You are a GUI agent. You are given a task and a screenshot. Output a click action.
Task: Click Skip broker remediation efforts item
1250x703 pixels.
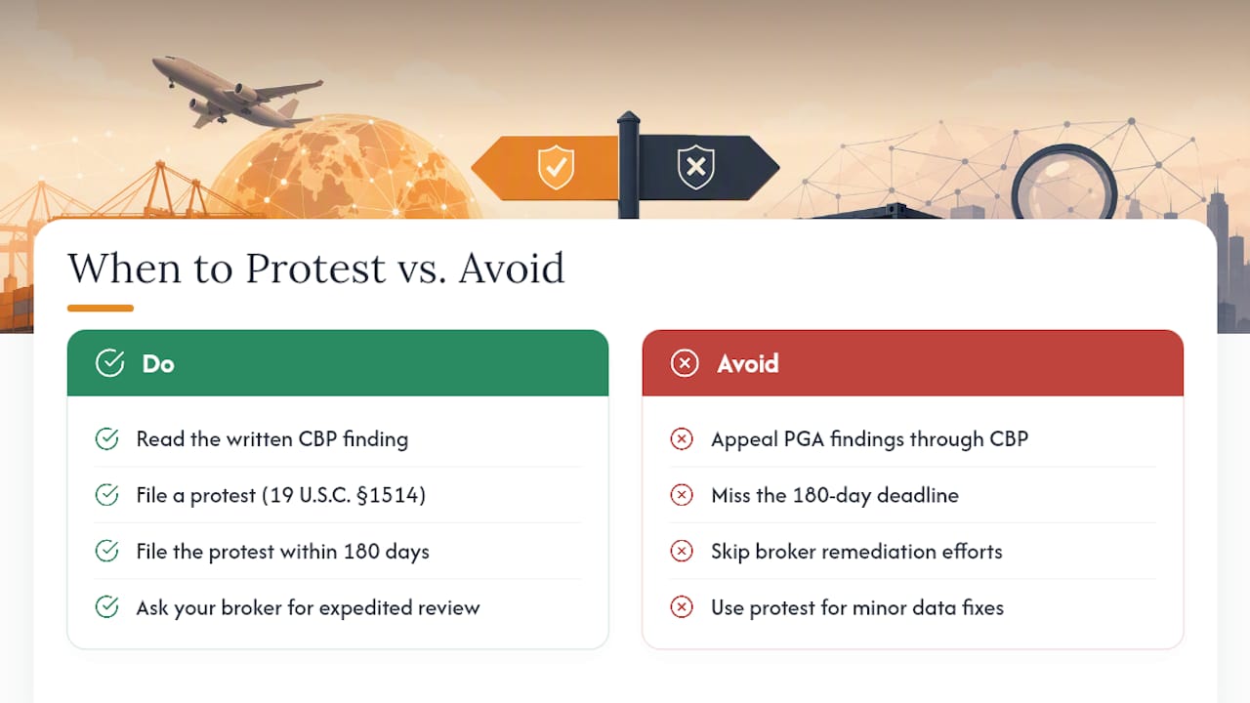856,552
